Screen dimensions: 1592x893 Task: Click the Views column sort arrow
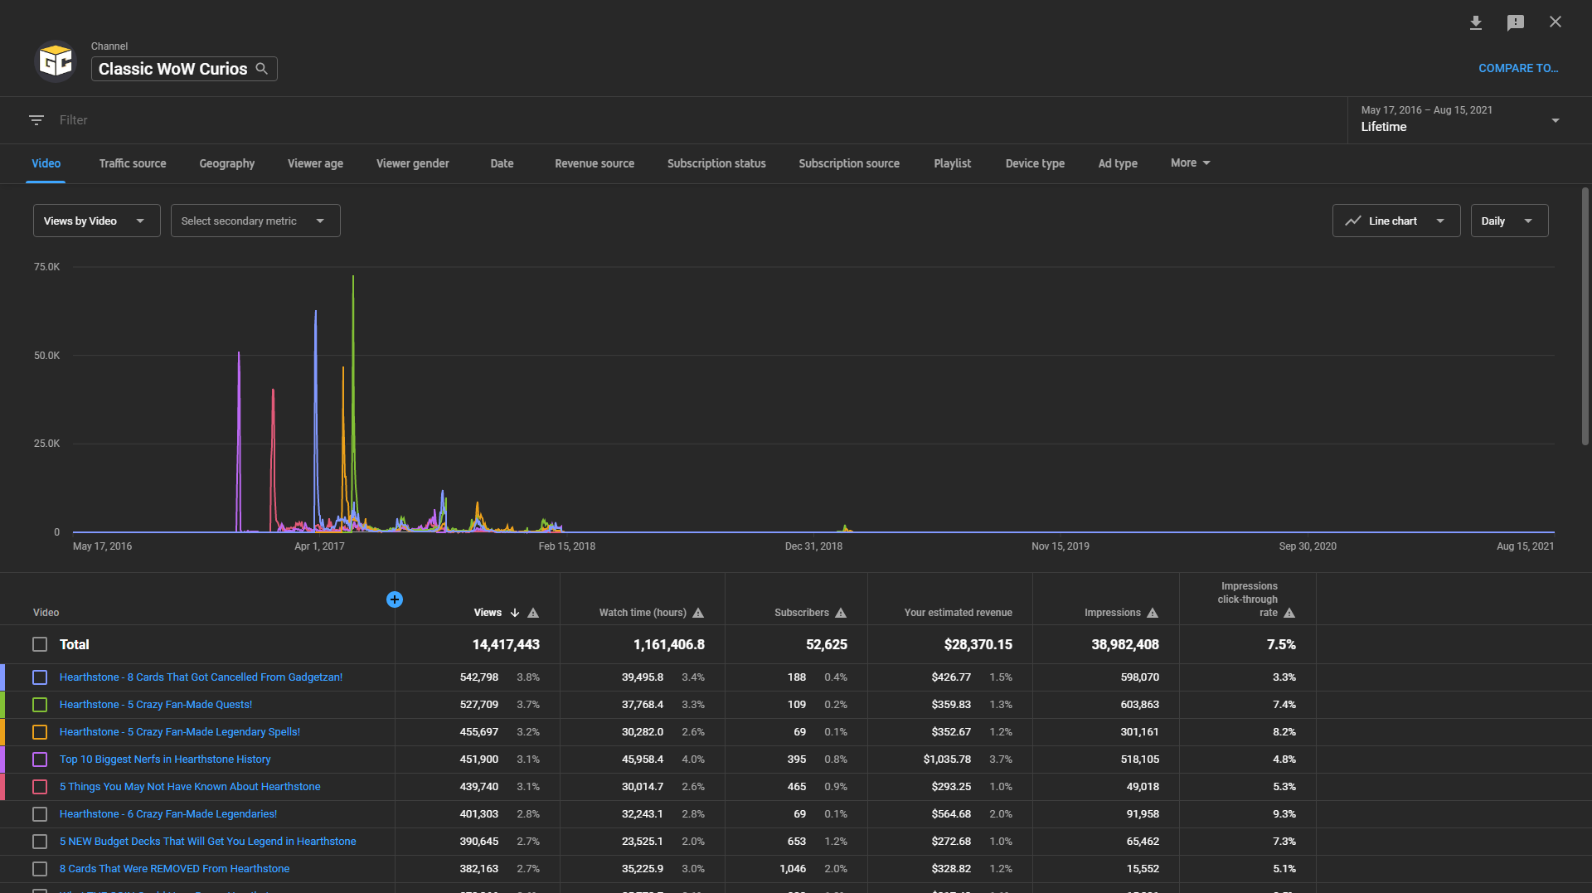click(x=515, y=613)
